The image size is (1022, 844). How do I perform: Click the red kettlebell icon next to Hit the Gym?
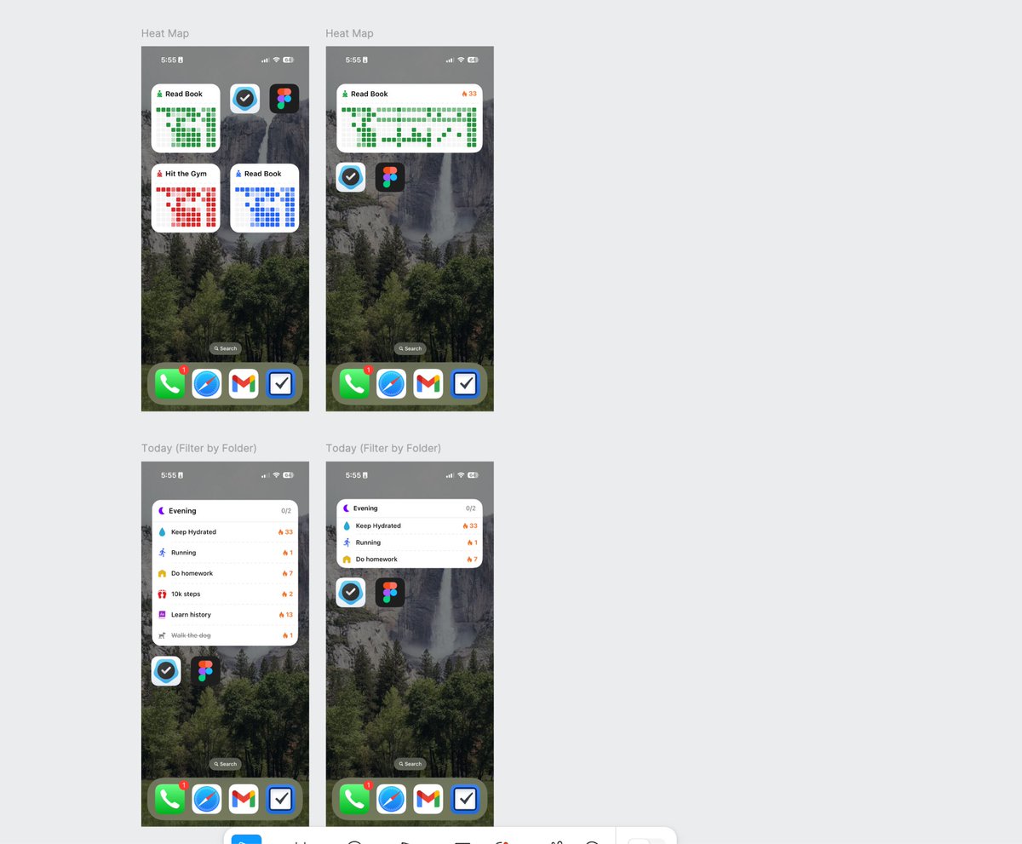pyautogui.click(x=159, y=174)
